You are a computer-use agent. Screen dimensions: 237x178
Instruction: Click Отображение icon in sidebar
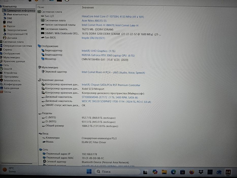pyautogui.click(x=1, y=53)
